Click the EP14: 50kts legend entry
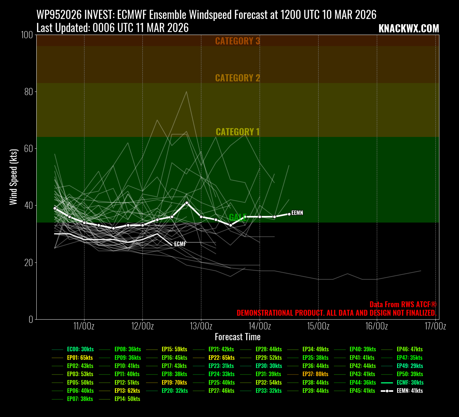Screen dimensions: 459x417 (x=127, y=399)
